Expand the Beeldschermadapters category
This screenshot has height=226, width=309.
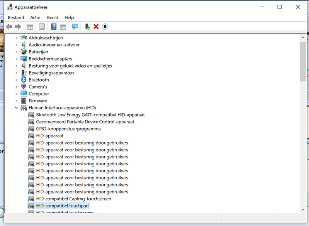[x=16, y=59]
